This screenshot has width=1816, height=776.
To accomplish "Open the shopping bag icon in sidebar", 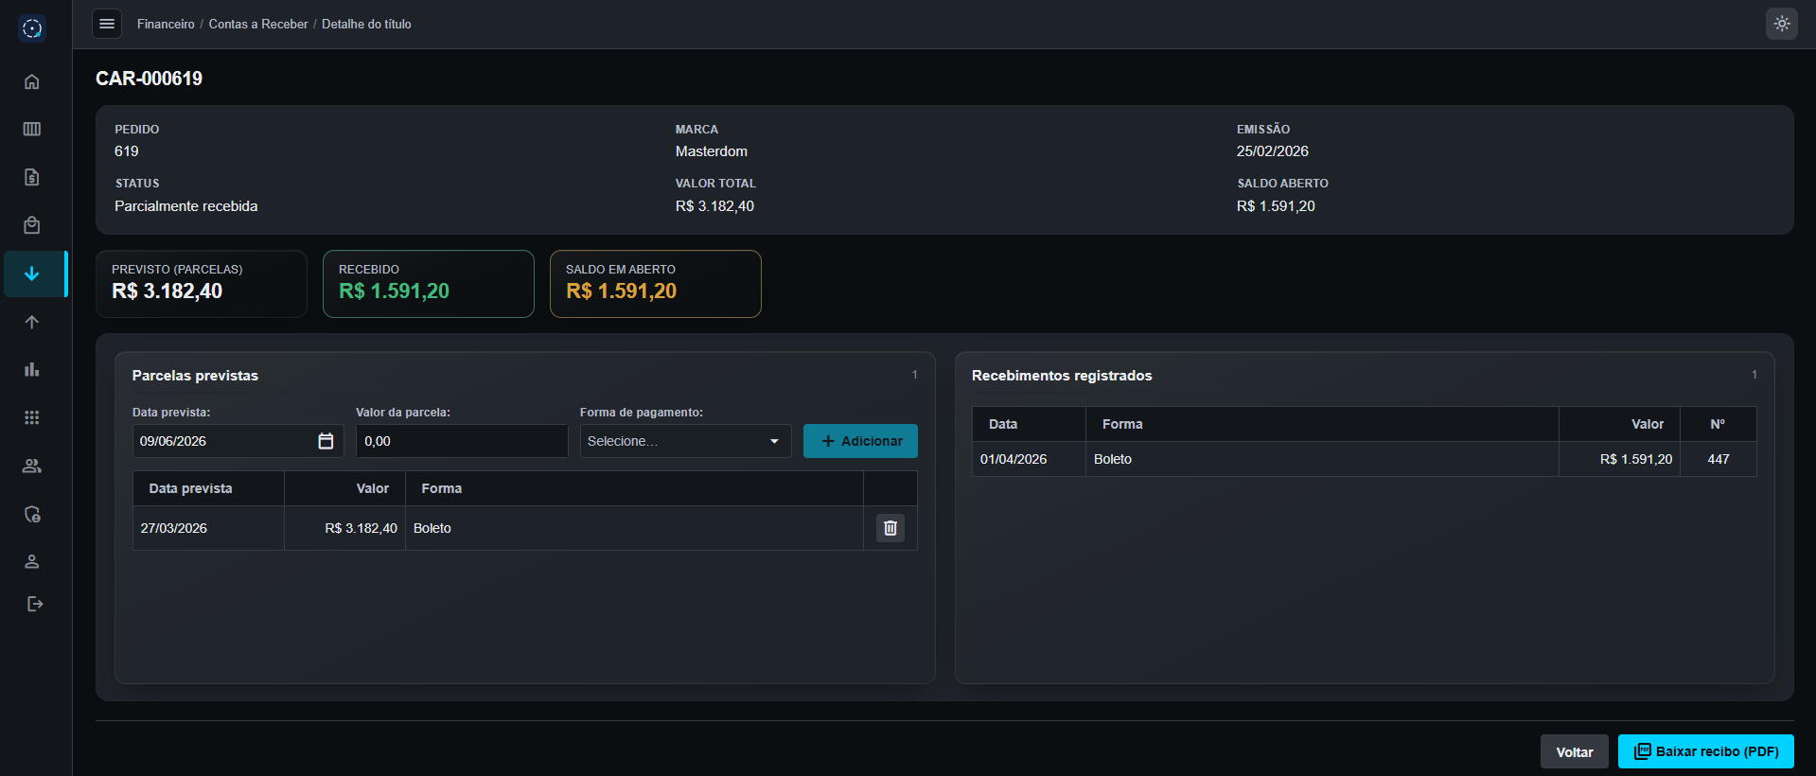I will tap(32, 225).
